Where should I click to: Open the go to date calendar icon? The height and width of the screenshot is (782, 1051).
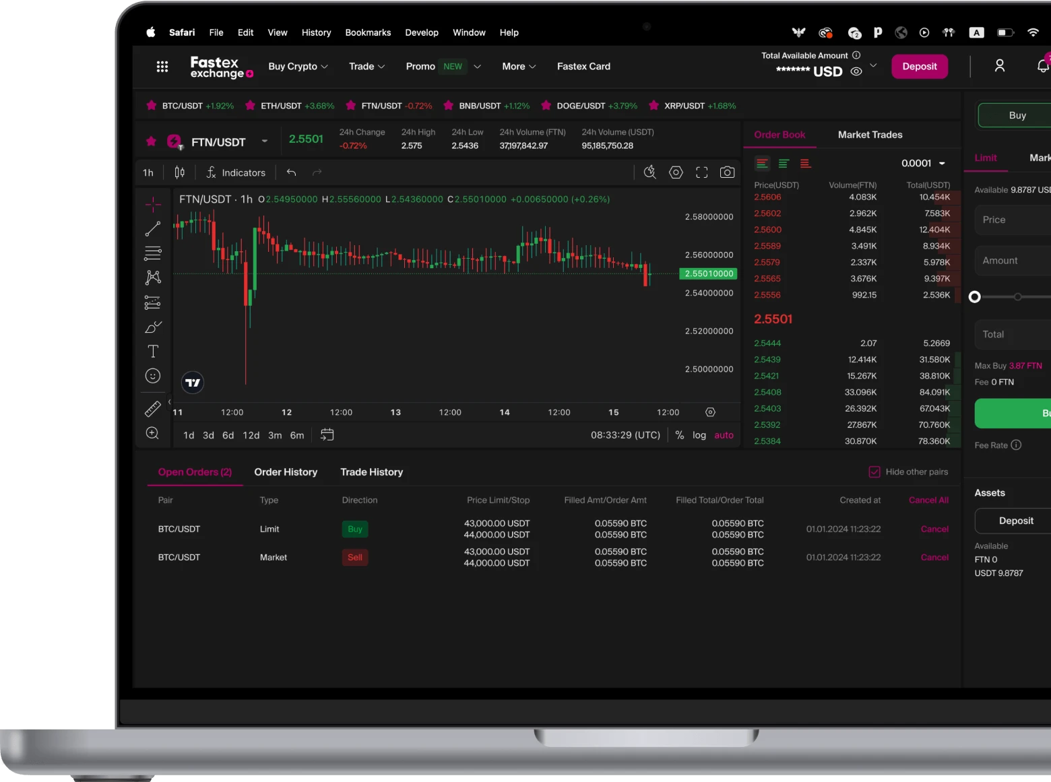[x=327, y=435]
